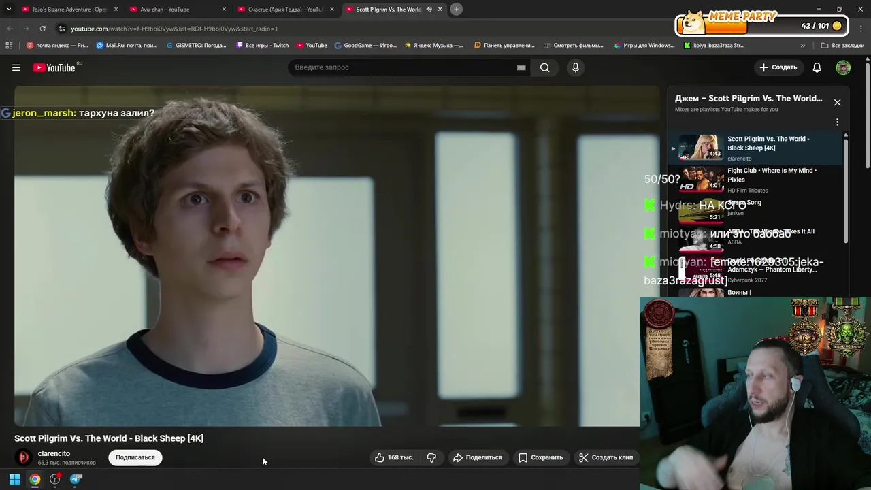
Task: Open the Смотреть фильмы bookmark
Action: pos(574,46)
